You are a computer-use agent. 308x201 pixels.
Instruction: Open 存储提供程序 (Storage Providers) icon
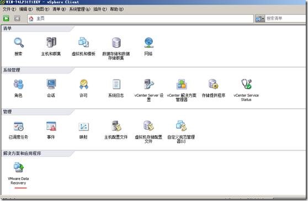(214, 84)
